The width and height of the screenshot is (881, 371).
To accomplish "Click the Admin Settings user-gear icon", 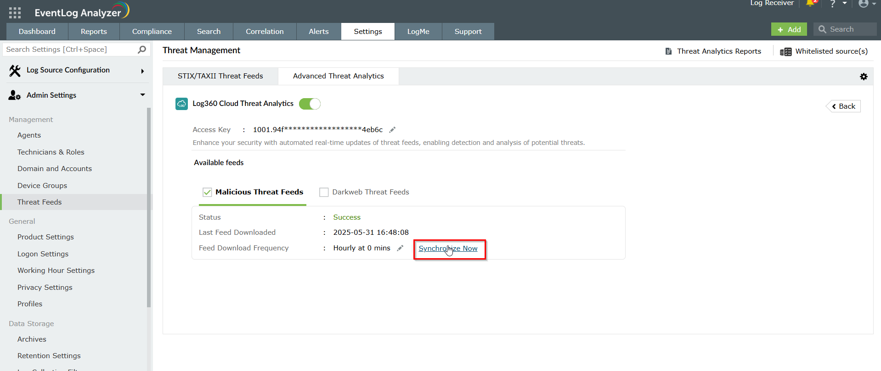I will click(15, 95).
